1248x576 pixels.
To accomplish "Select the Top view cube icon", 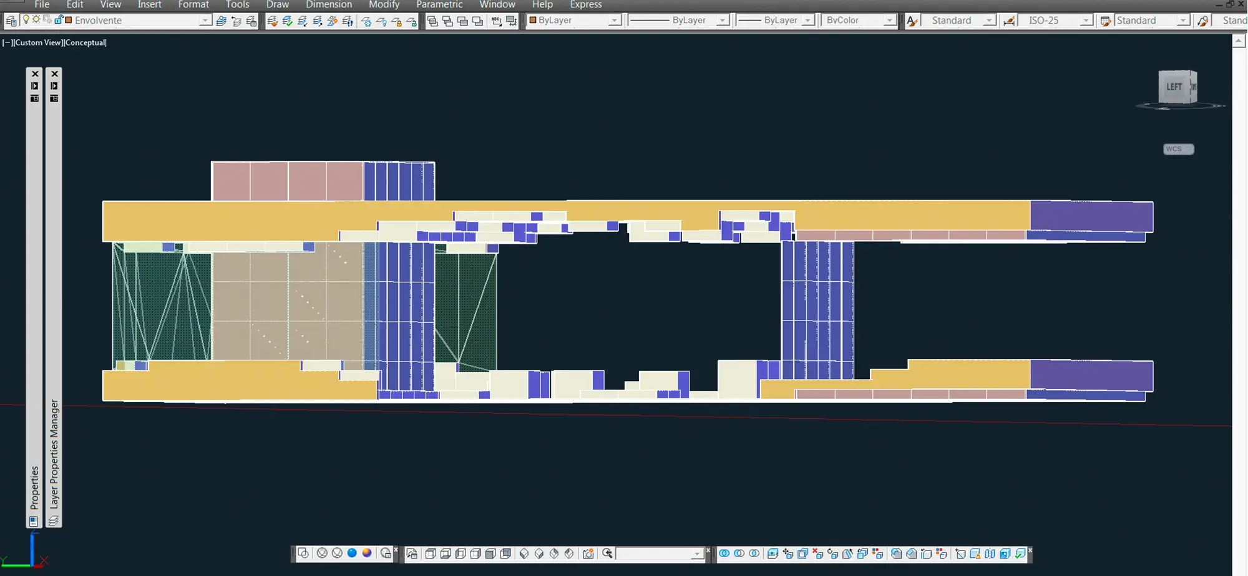I will pos(431,554).
